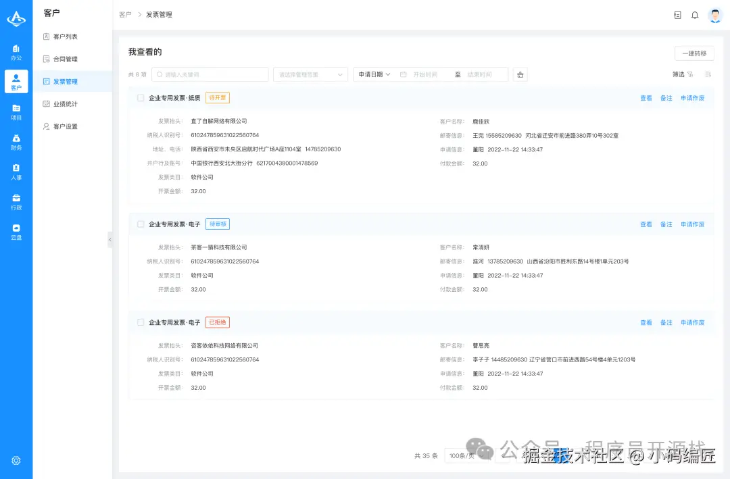Open the settings gear at sidebar bottom
Screen dimensions: 730x479
pos(16,461)
